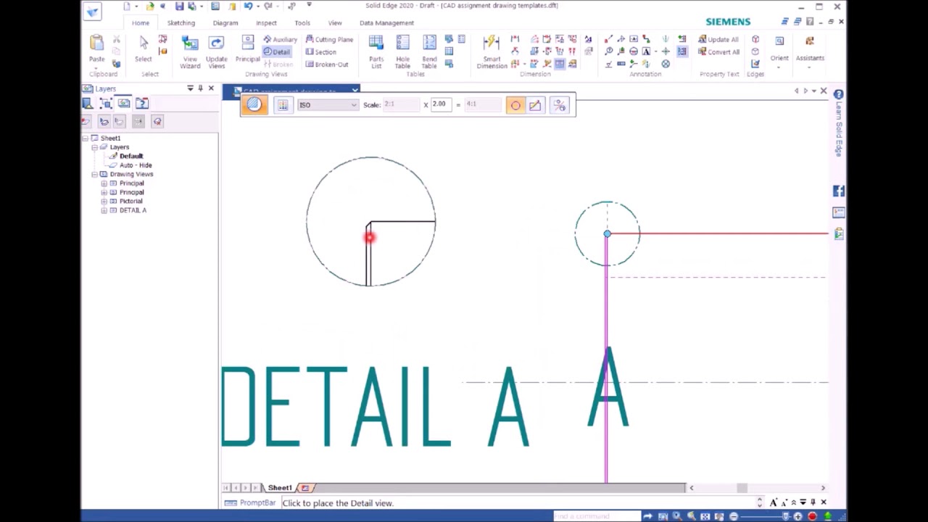The height and width of the screenshot is (522, 928).
Task: Select DETAIL A in the tree
Action: coord(133,210)
